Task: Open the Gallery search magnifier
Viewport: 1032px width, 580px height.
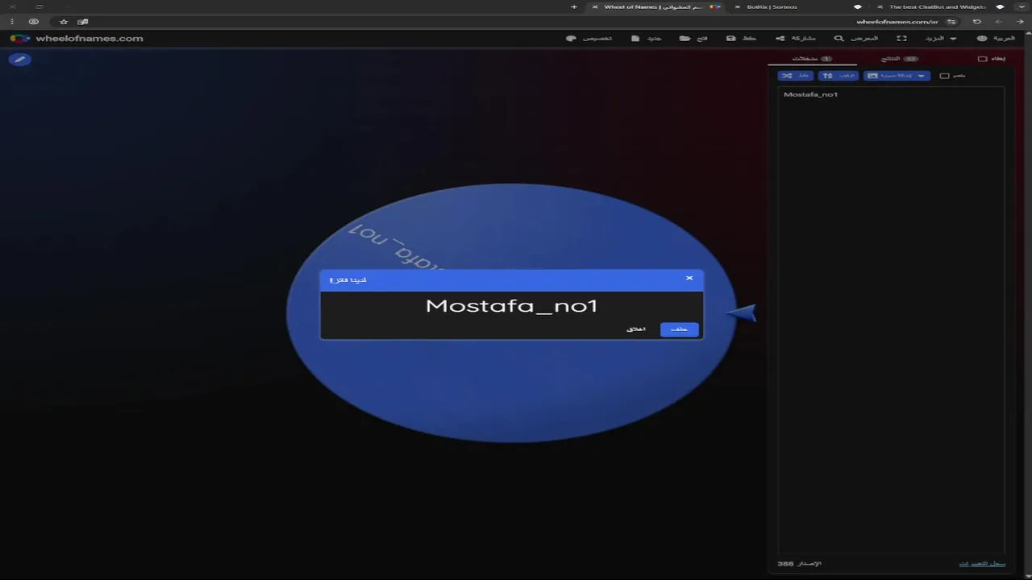Action: [x=856, y=38]
